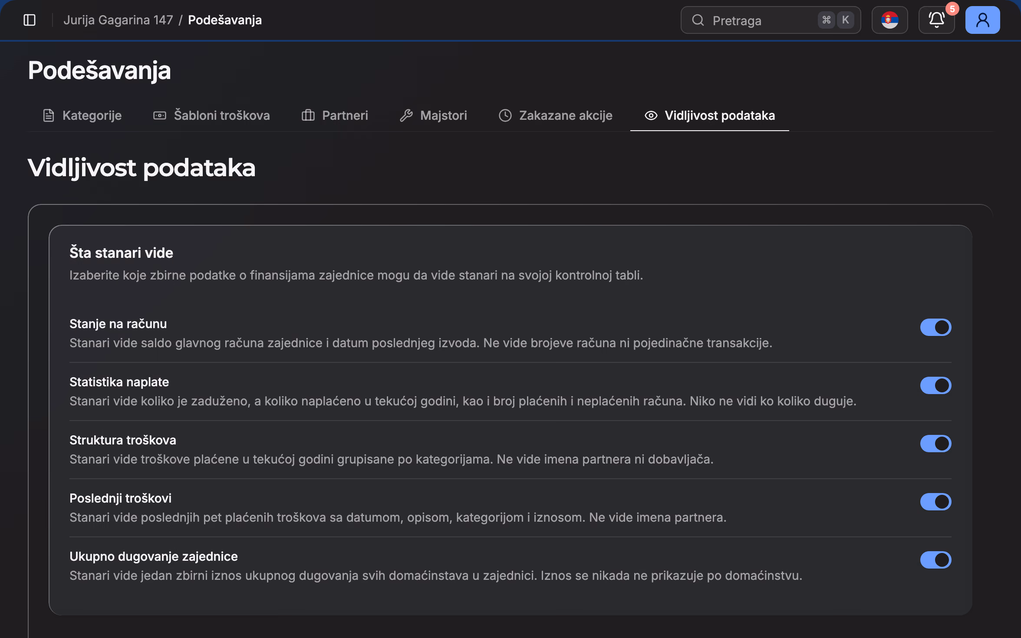Open the user profile avatar
1021x638 pixels.
tap(982, 20)
